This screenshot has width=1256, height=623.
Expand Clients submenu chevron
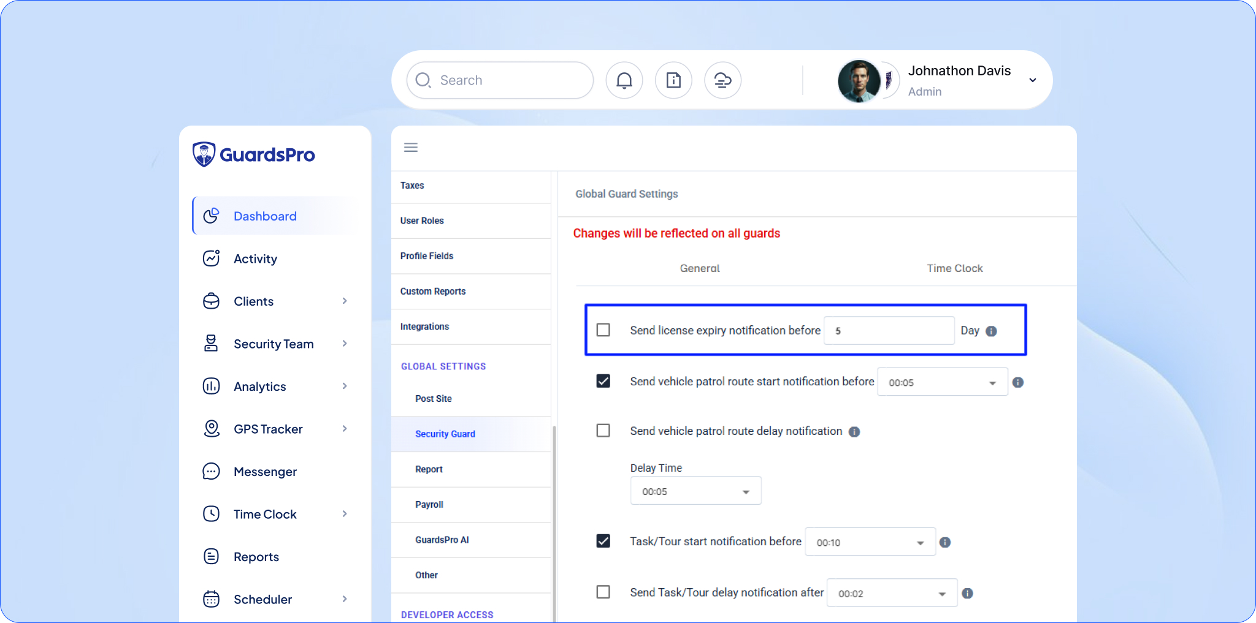pos(345,301)
